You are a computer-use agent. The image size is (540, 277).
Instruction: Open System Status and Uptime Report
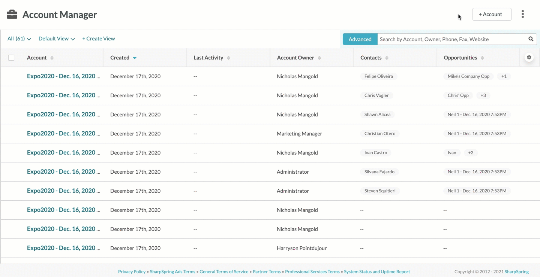point(377,272)
